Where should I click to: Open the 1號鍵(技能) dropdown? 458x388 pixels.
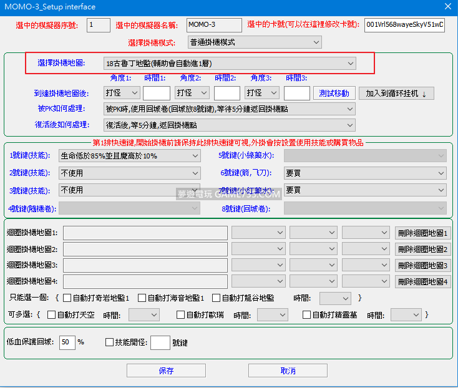click(129, 156)
